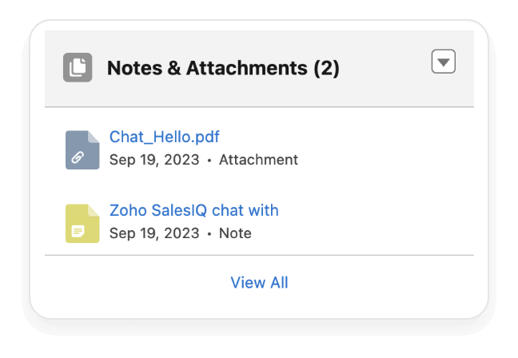
Task: Click the Notes & Attachments header icon
Action: point(78,68)
